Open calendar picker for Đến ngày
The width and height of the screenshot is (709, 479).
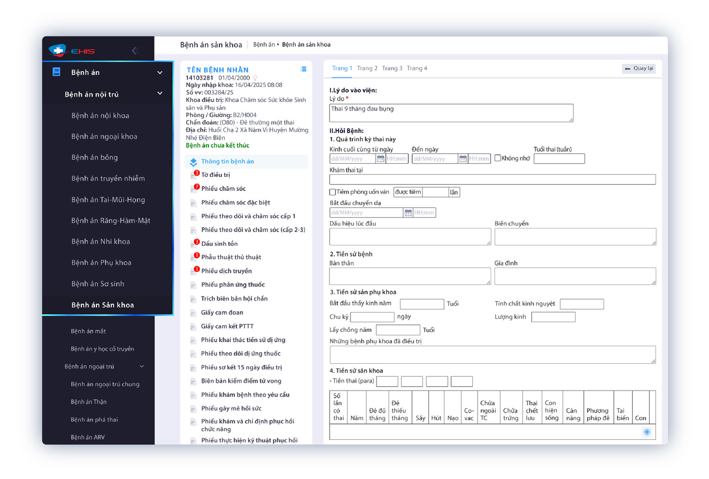click(x=463, y=159)
